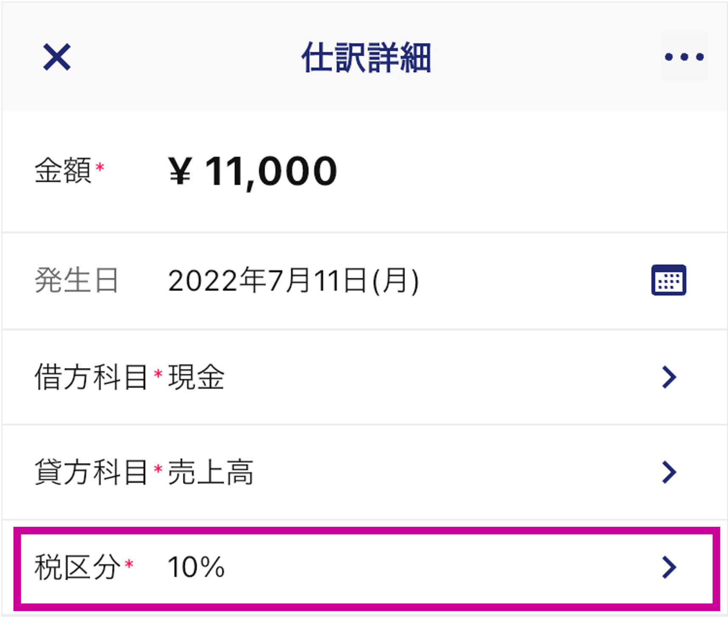Tap the red asterisk beside 貸方科目

point(158,469)
